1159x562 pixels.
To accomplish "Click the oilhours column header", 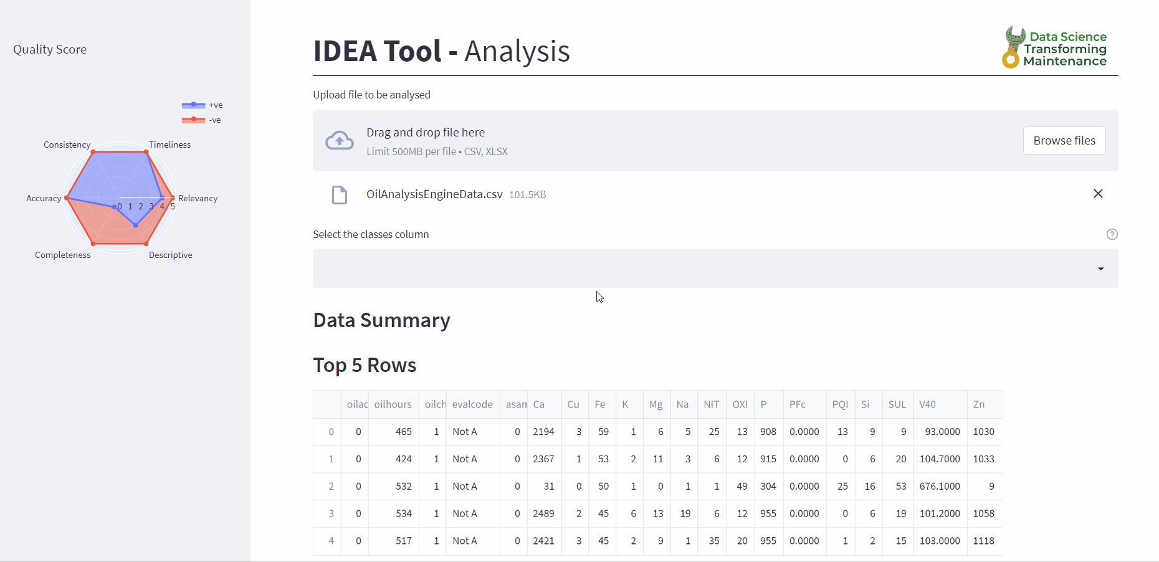I will click(393, 404).
